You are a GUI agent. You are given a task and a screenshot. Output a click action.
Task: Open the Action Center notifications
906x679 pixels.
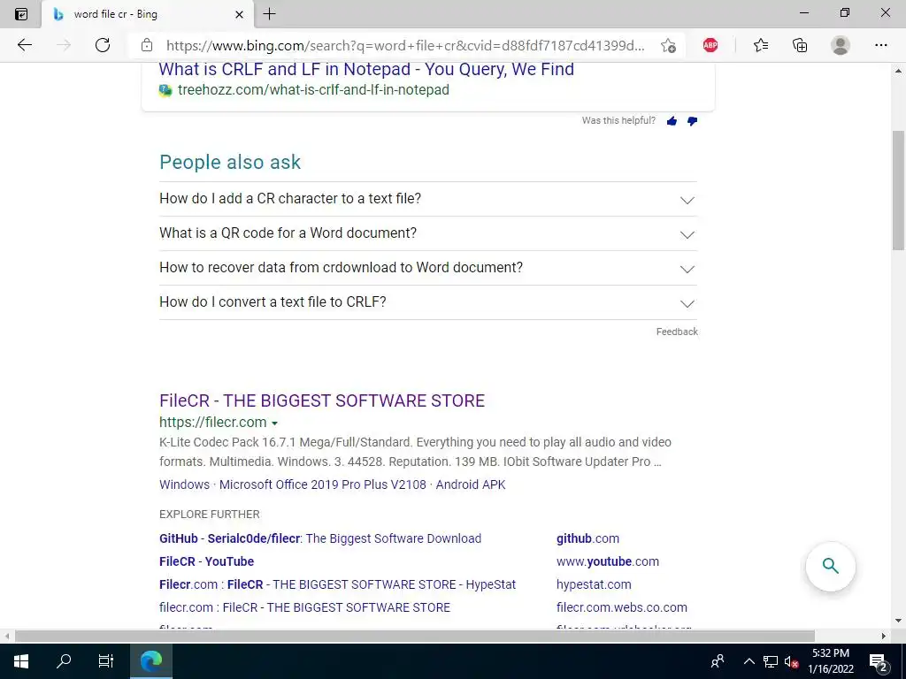click(879, 661)
